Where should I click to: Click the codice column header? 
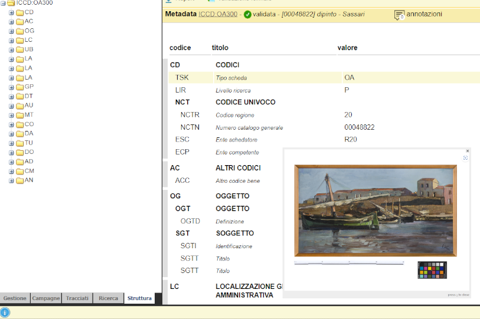[x=180, y=48]
